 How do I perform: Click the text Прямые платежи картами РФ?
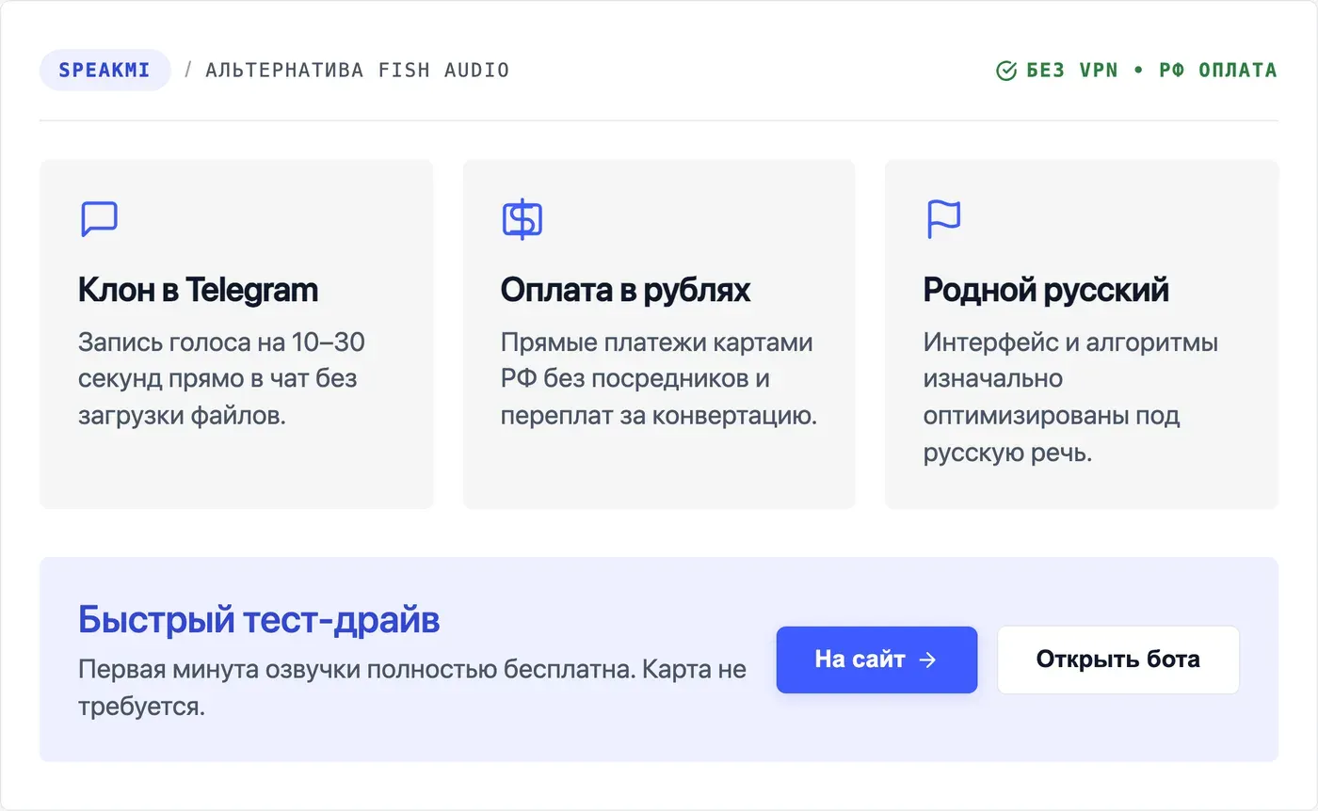click(x=657, y=360)
